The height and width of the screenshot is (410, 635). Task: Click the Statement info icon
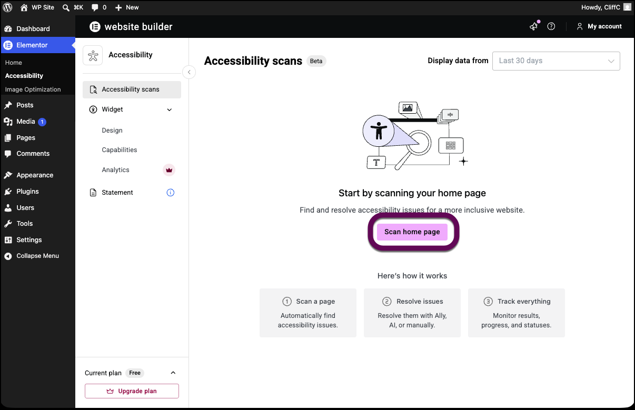pyautogui.click(x=171, y=193)
